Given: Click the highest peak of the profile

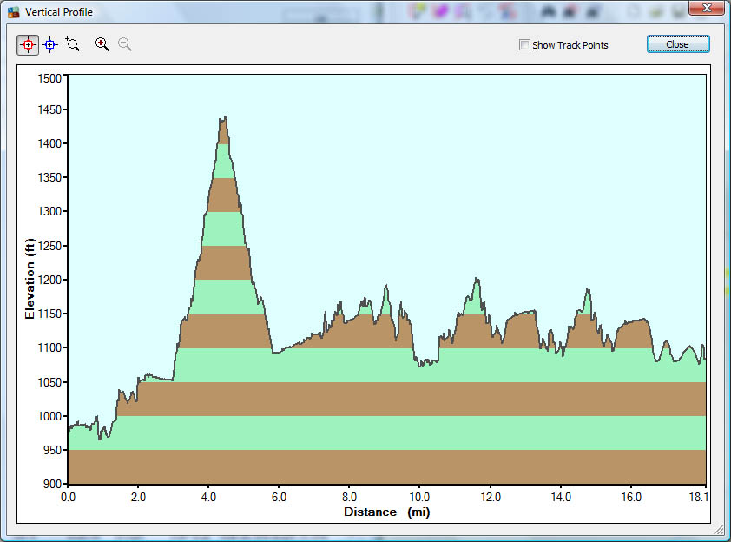Looking at the screenshot, I should pos(224,117).
